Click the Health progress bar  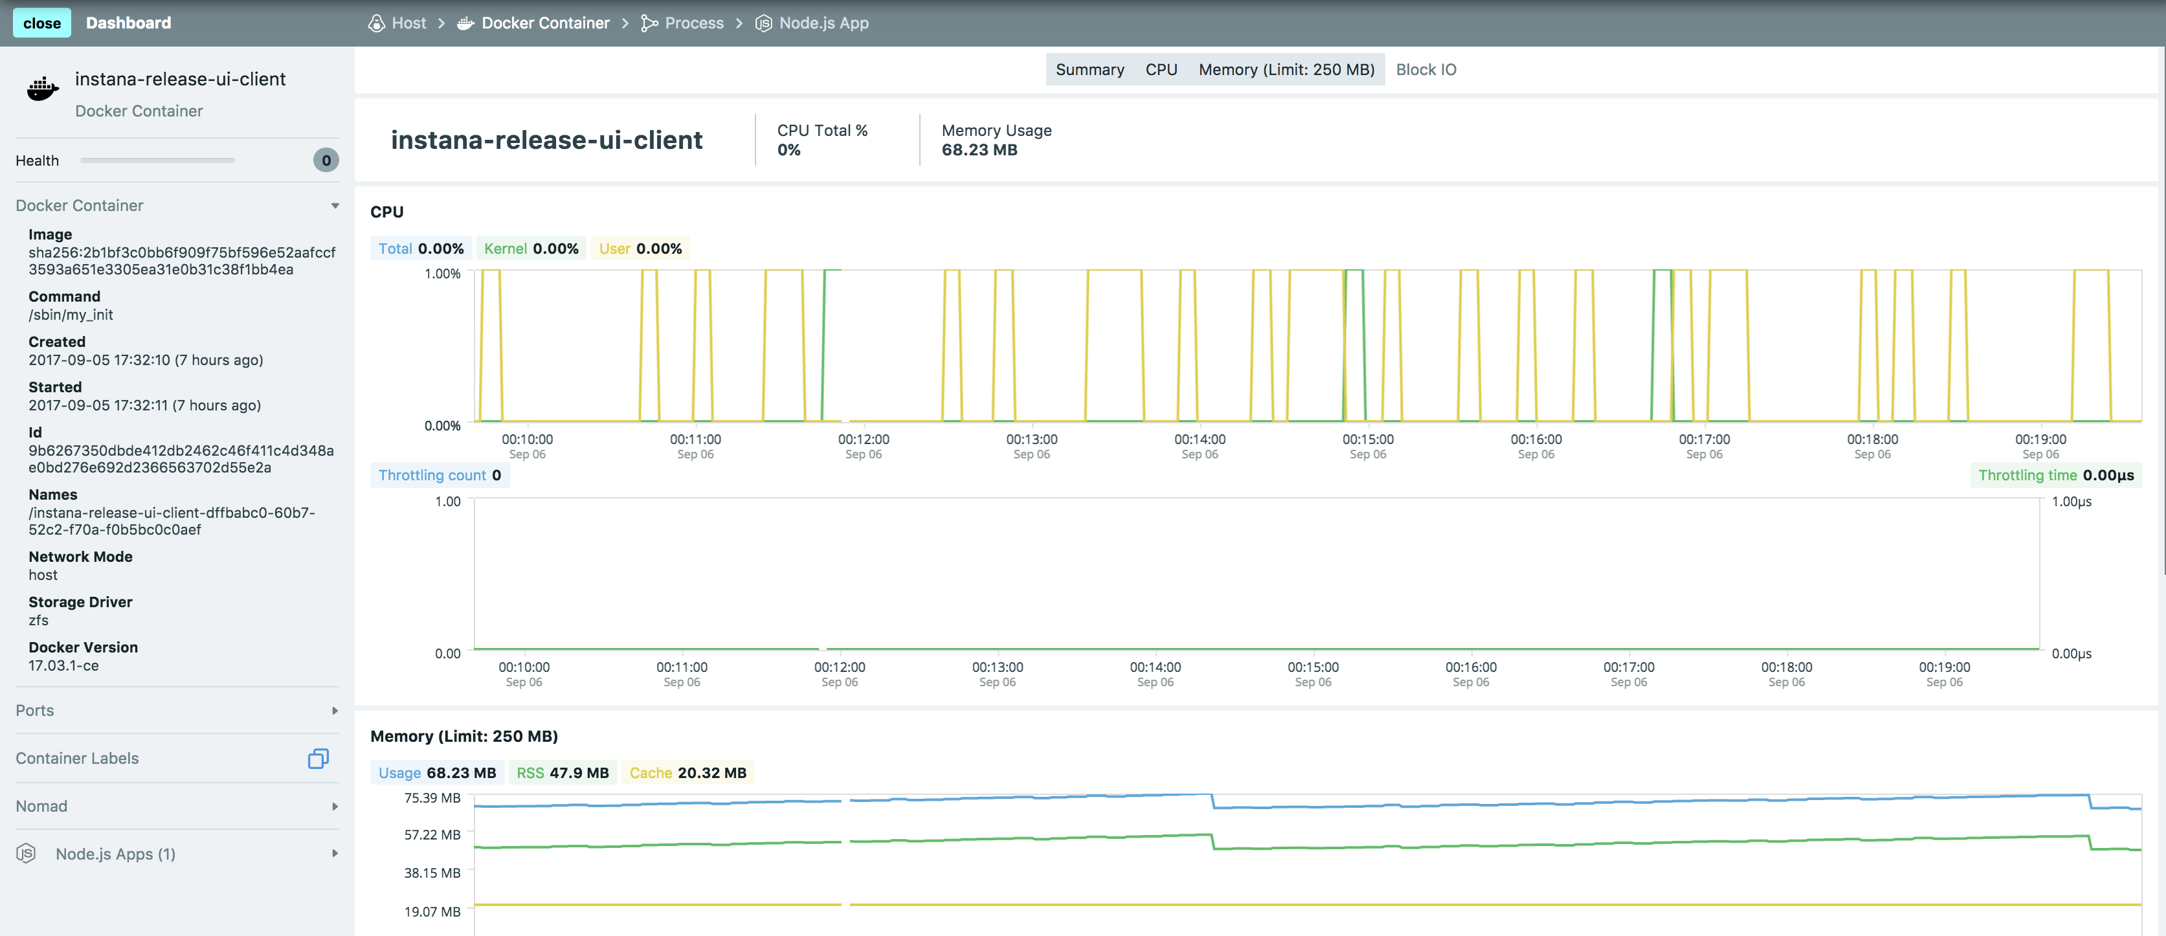(157, 160)
